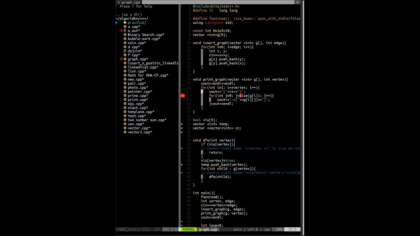
Task: Open test.cpp in the file tree
Action: [137, 116]
